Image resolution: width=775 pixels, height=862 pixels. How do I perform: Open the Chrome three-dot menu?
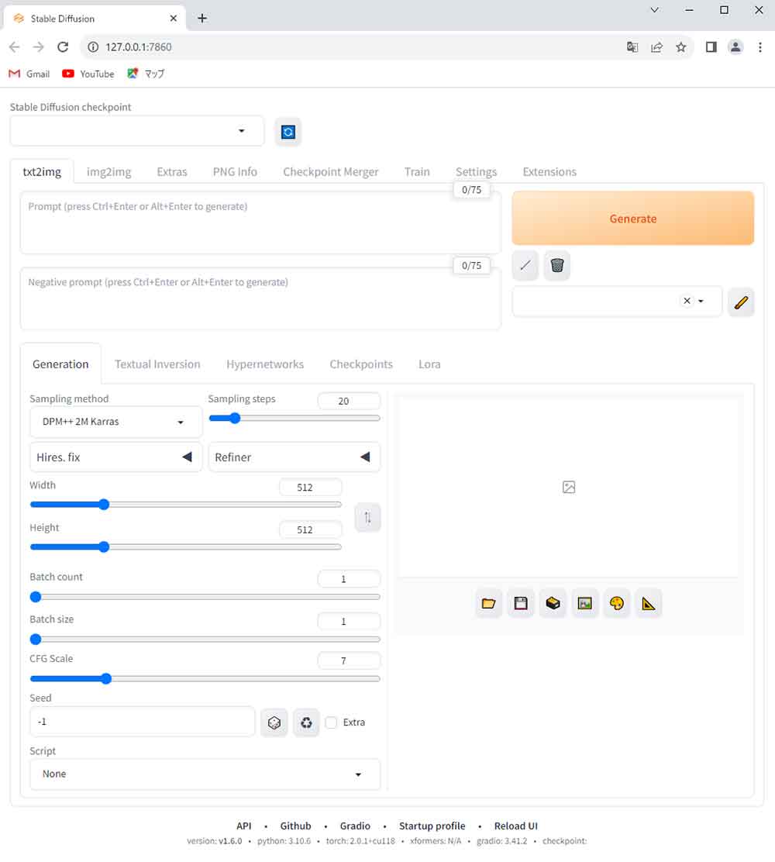(x=760, y=47)
